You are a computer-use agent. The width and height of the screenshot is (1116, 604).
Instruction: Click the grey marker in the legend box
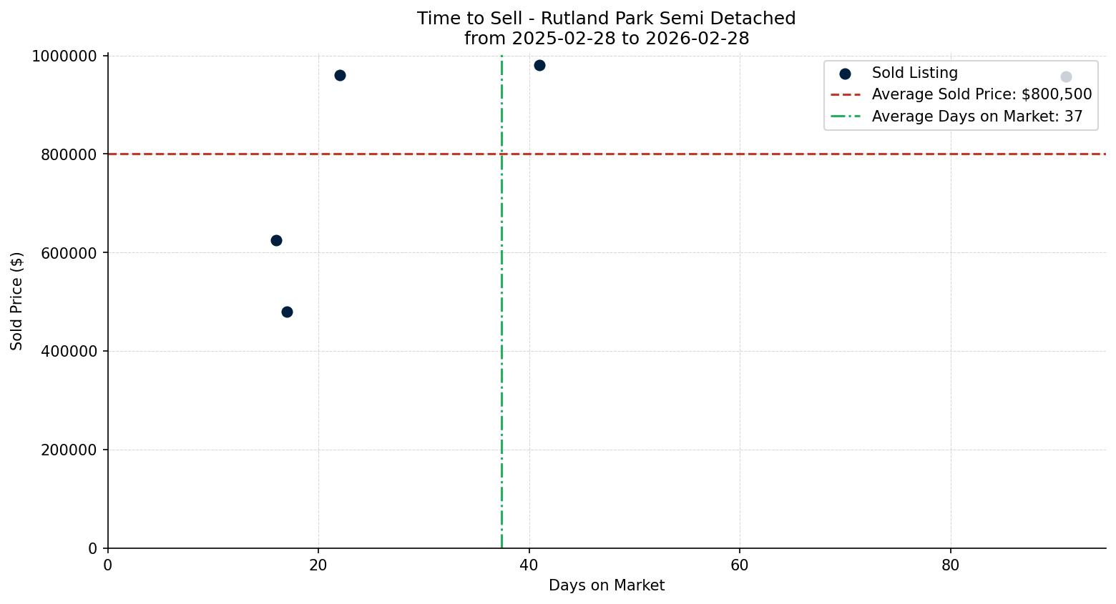tap(1065, 76)
